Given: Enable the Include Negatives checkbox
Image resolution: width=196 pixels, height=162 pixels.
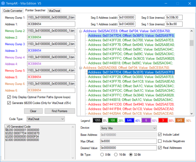Looking at the screenshot, I should pyautogui.click(x=160, y=141).
